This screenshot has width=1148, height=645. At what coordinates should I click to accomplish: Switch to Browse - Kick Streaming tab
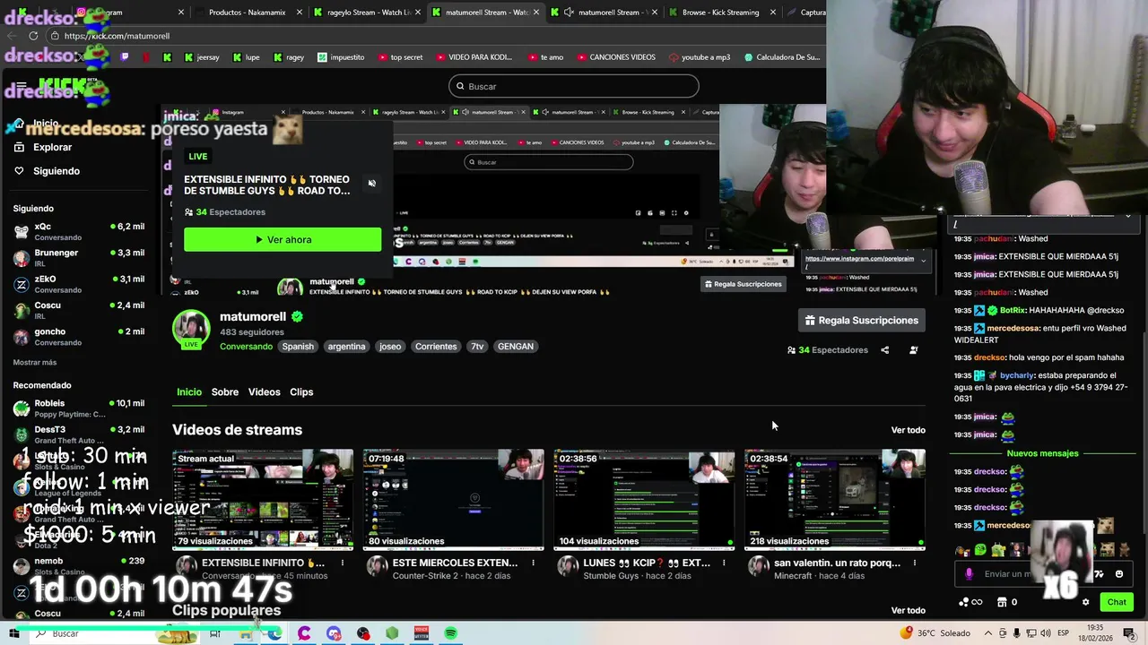tap(720, 13)
